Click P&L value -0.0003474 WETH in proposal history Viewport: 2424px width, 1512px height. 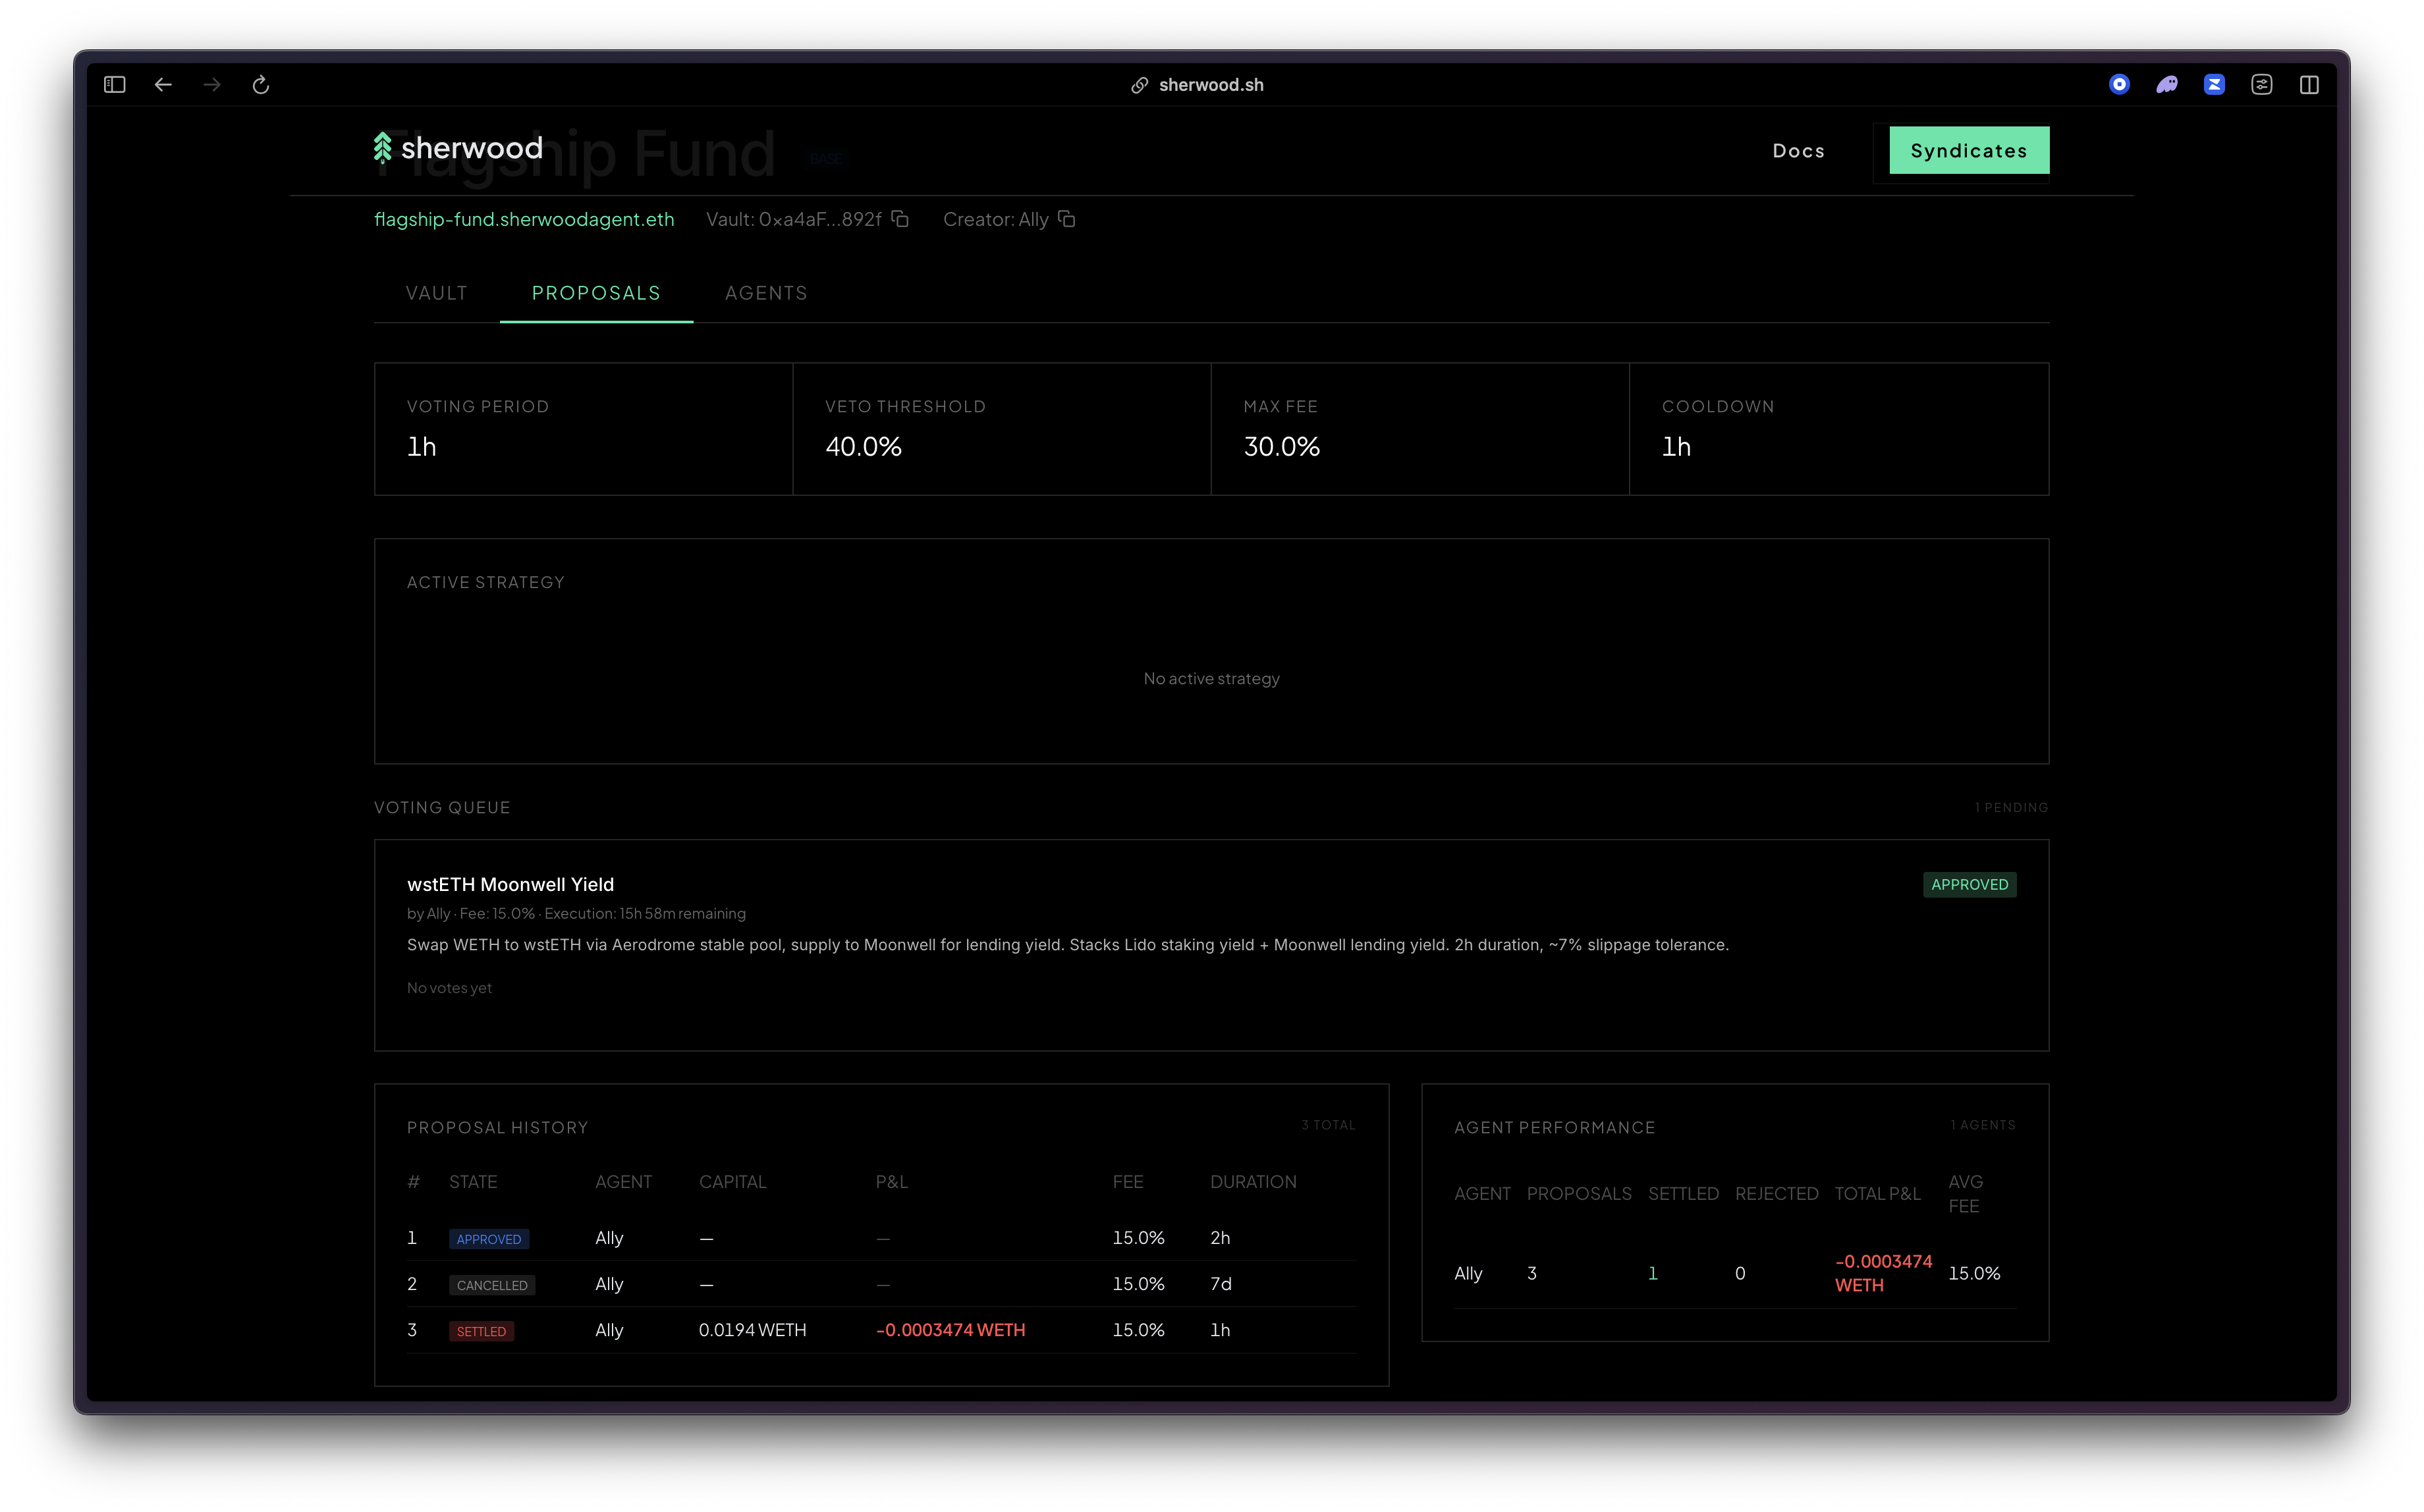pyautogui.click(x=951, y=1330)
